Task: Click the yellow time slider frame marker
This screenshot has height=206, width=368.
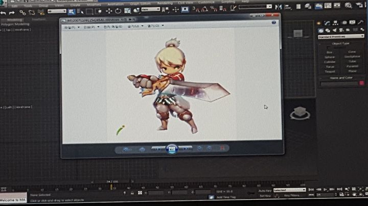Action: point(111,187)
